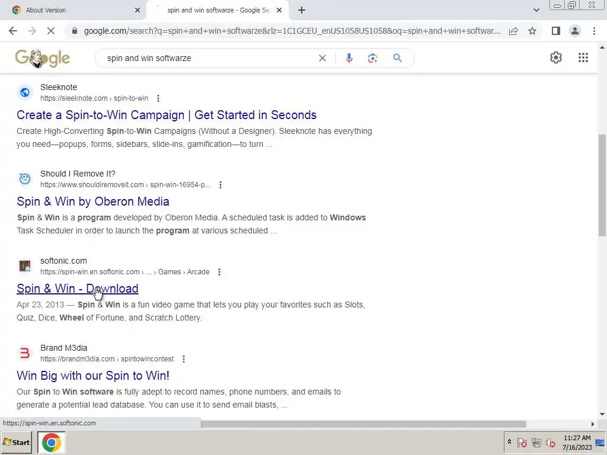Click the Should I Remove It favicon

25,179
